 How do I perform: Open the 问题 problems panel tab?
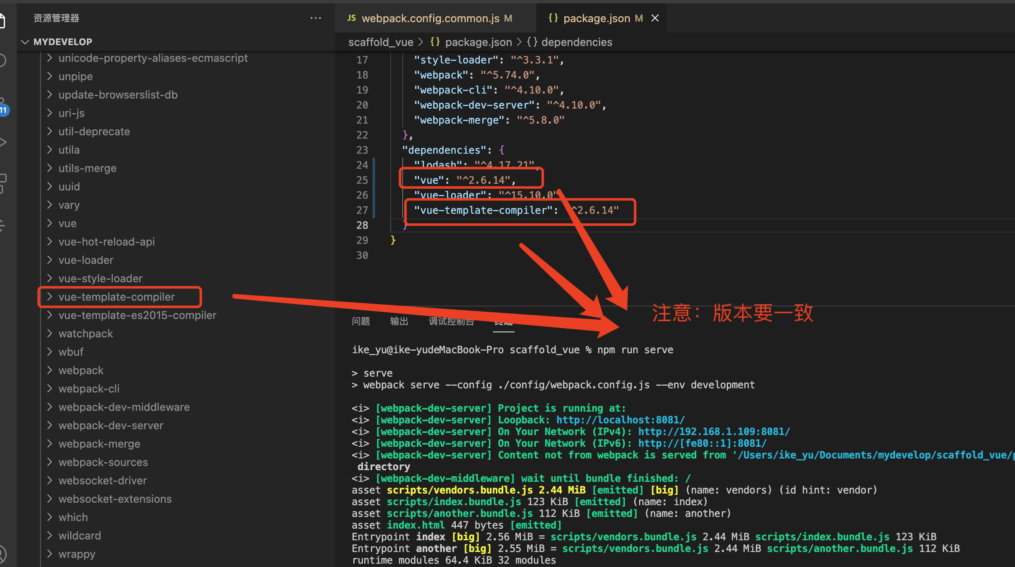click(361, 321)
